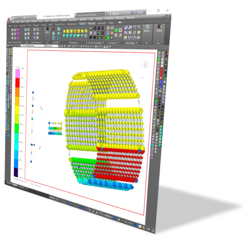Image resolution: width=244 pixels, height=244 pixels.
Task: Click the first icon in Create Network panel
Action: coord(35,29)
